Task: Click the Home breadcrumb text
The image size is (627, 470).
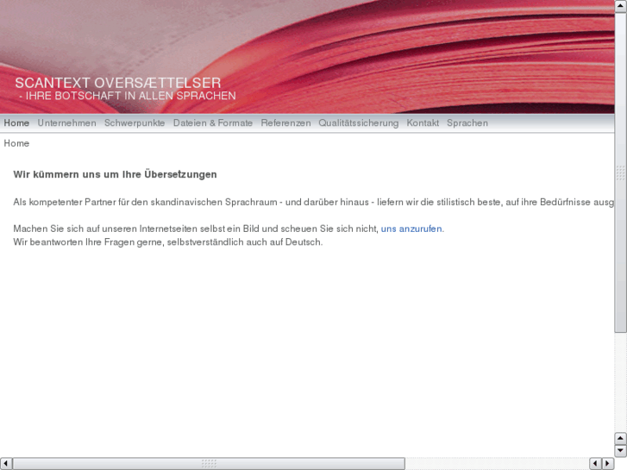Action: (16, 143)
